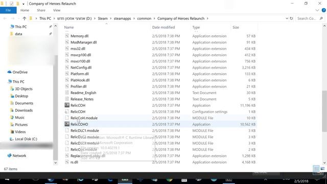Image resolution: width=327 pixels, height=184 pixels.
Task: Navigate to common in the breadcrumb
Action: tap(144, 18)
